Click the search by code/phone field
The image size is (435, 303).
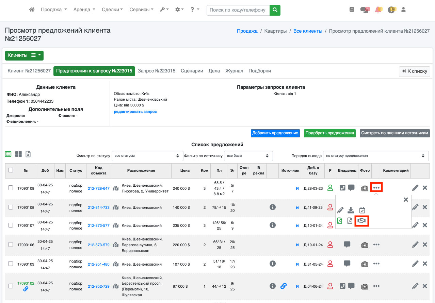click(x=238, y=10)
